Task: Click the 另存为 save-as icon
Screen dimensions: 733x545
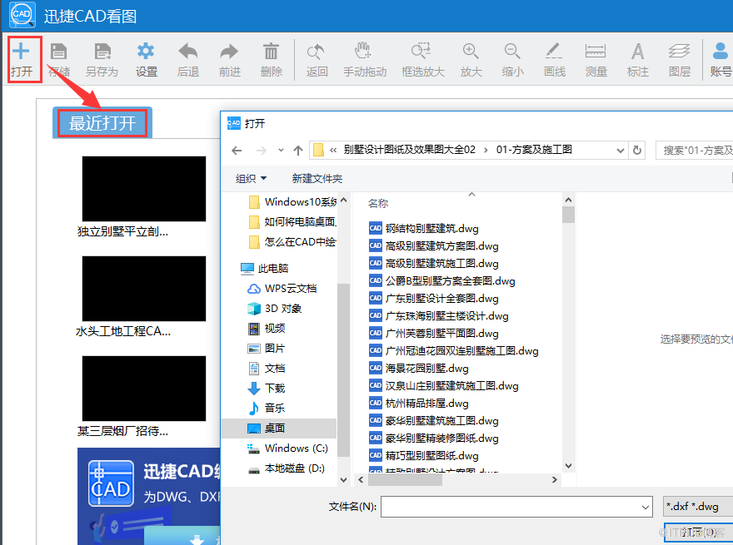Action: [x=102, y=52]
